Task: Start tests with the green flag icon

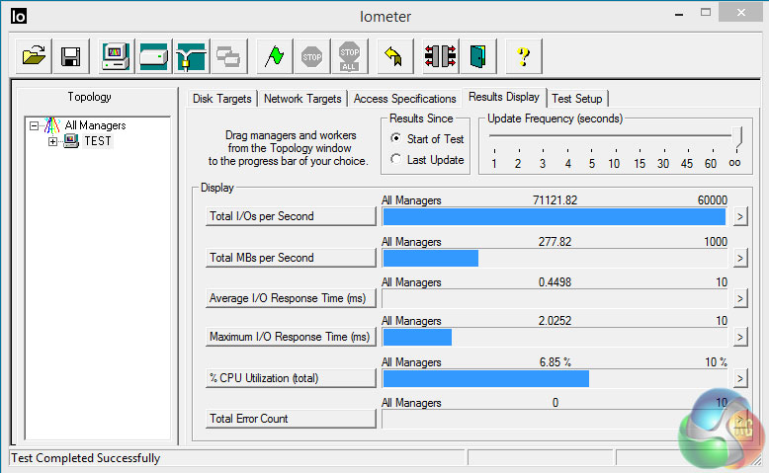Action: pos(274,56)
